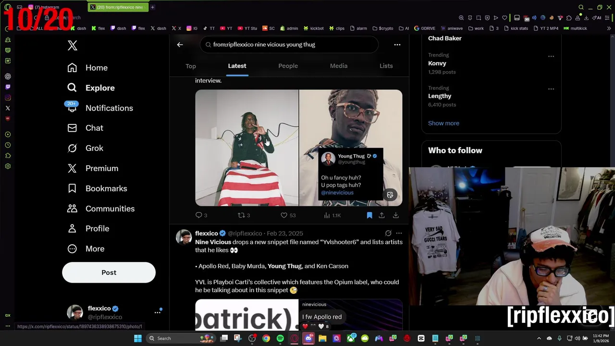Open the flexxico account switcher menu
The image size is (615, 346).
[x=113, y=312]
